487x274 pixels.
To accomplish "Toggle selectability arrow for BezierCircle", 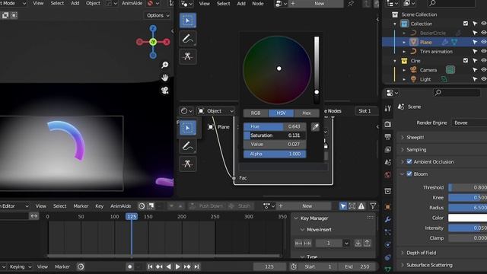I will pyautogui.click(x=475, y=33).
